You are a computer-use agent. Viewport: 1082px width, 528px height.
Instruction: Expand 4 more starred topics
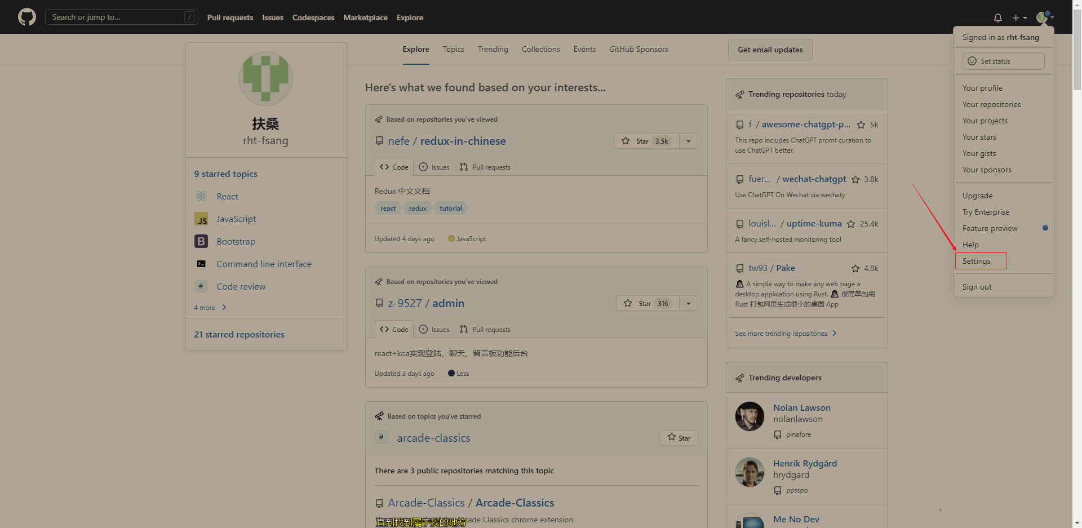[x=210, y=307]
